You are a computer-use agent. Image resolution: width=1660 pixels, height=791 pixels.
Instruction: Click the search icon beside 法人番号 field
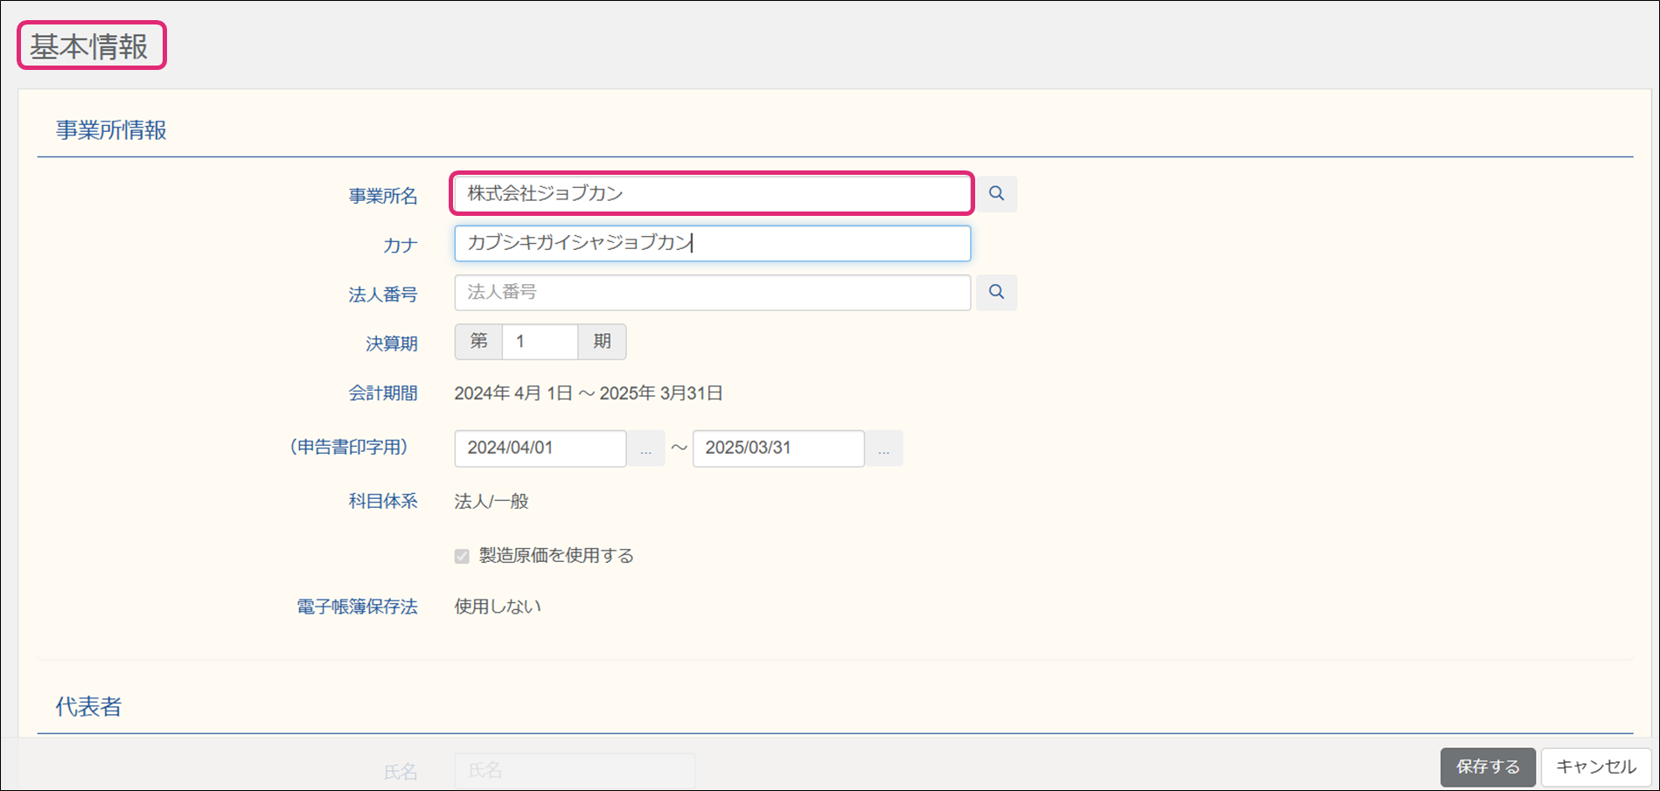click(x=996, y=292)
